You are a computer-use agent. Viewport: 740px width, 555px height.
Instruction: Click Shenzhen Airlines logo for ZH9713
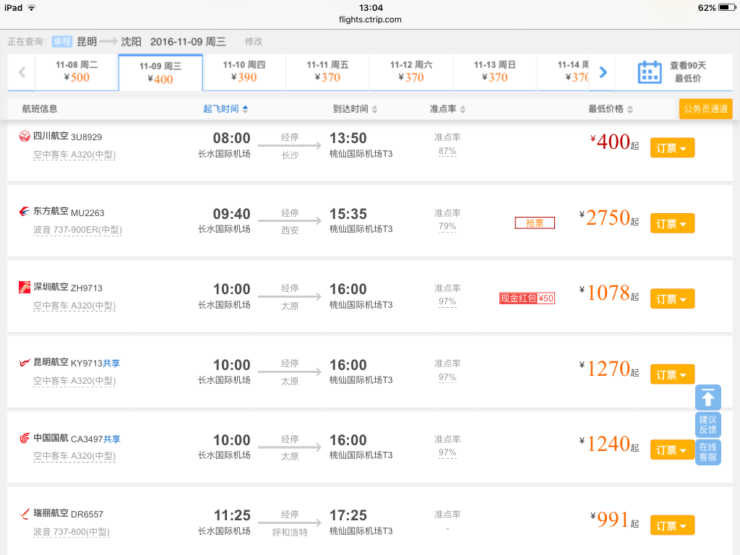[25, 287]
